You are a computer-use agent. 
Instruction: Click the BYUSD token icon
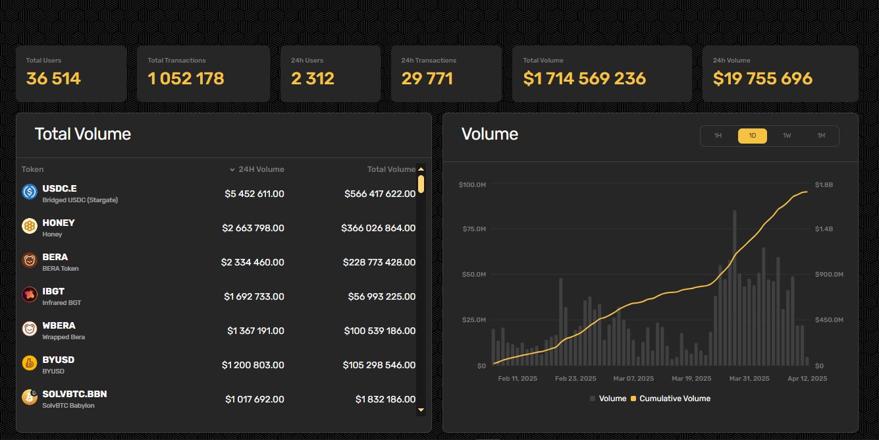click(x=30, y=363)
